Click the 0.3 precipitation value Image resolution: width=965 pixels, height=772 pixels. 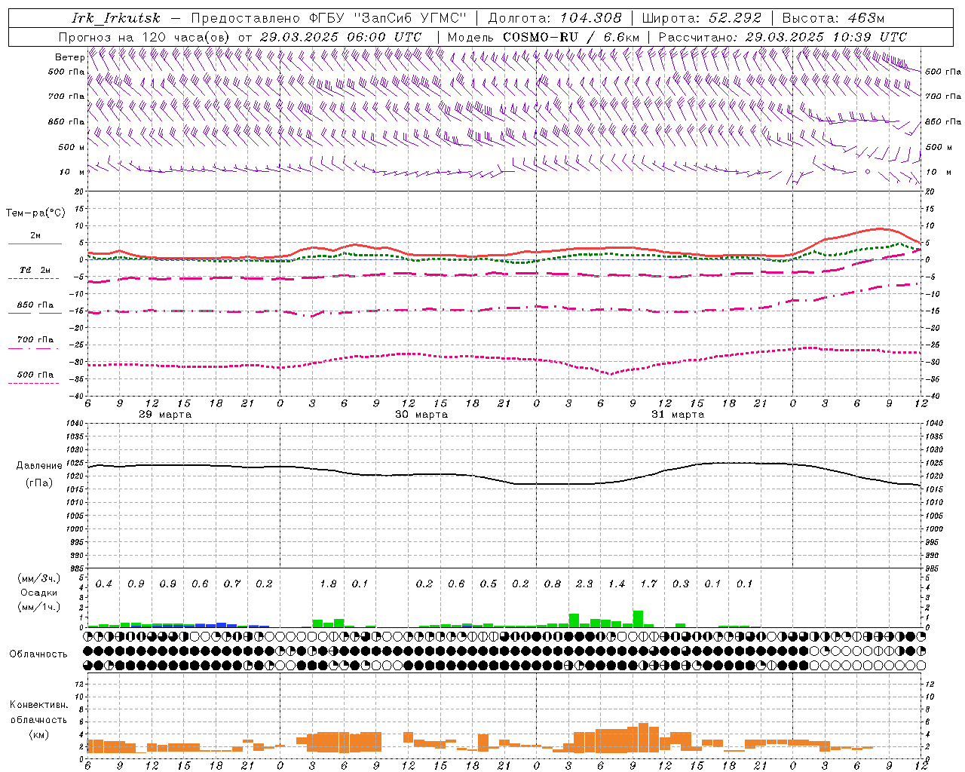click(681, 584)
